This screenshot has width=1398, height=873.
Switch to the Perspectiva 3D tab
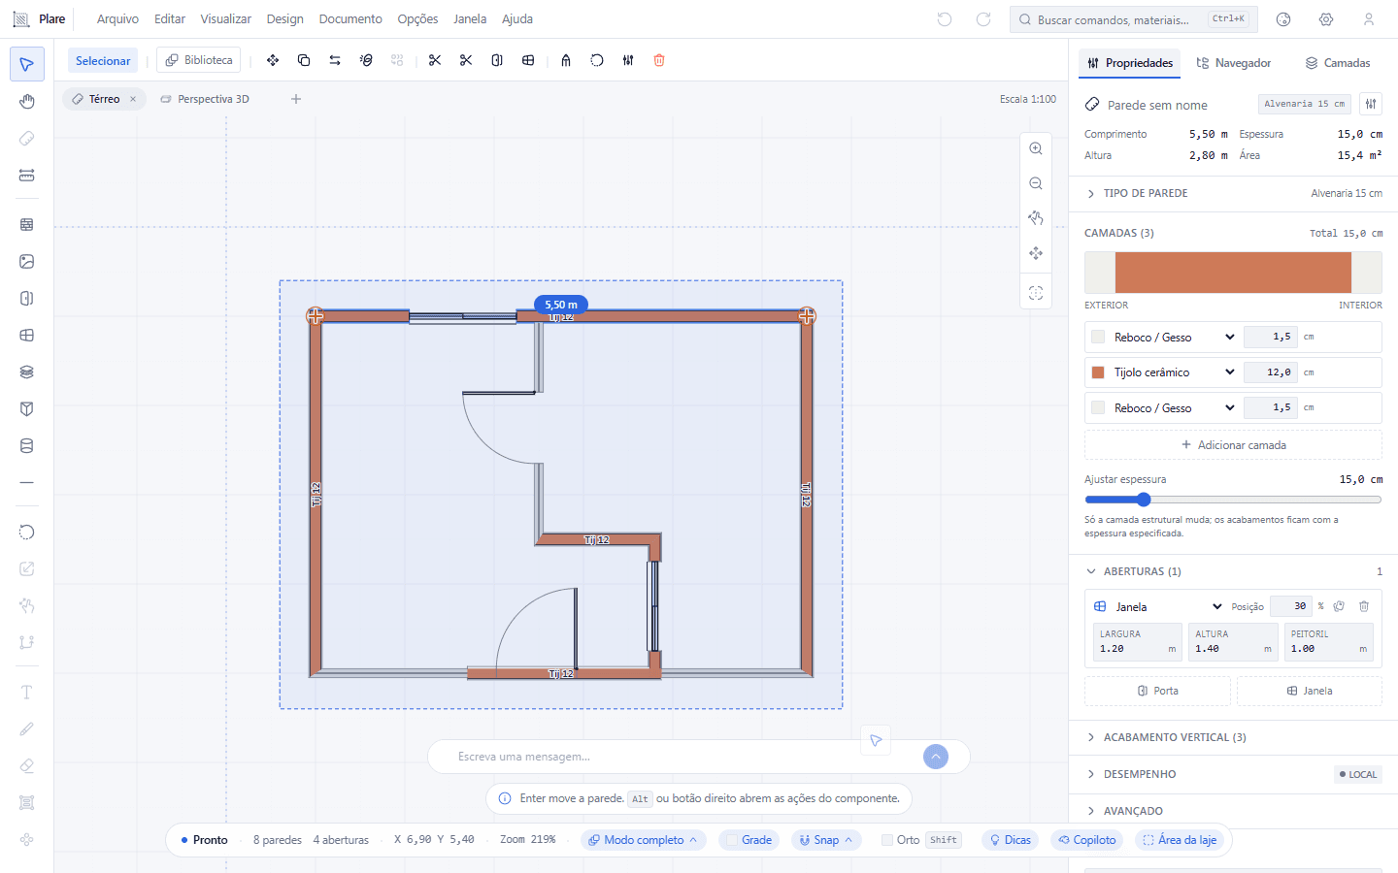(205, 99)
